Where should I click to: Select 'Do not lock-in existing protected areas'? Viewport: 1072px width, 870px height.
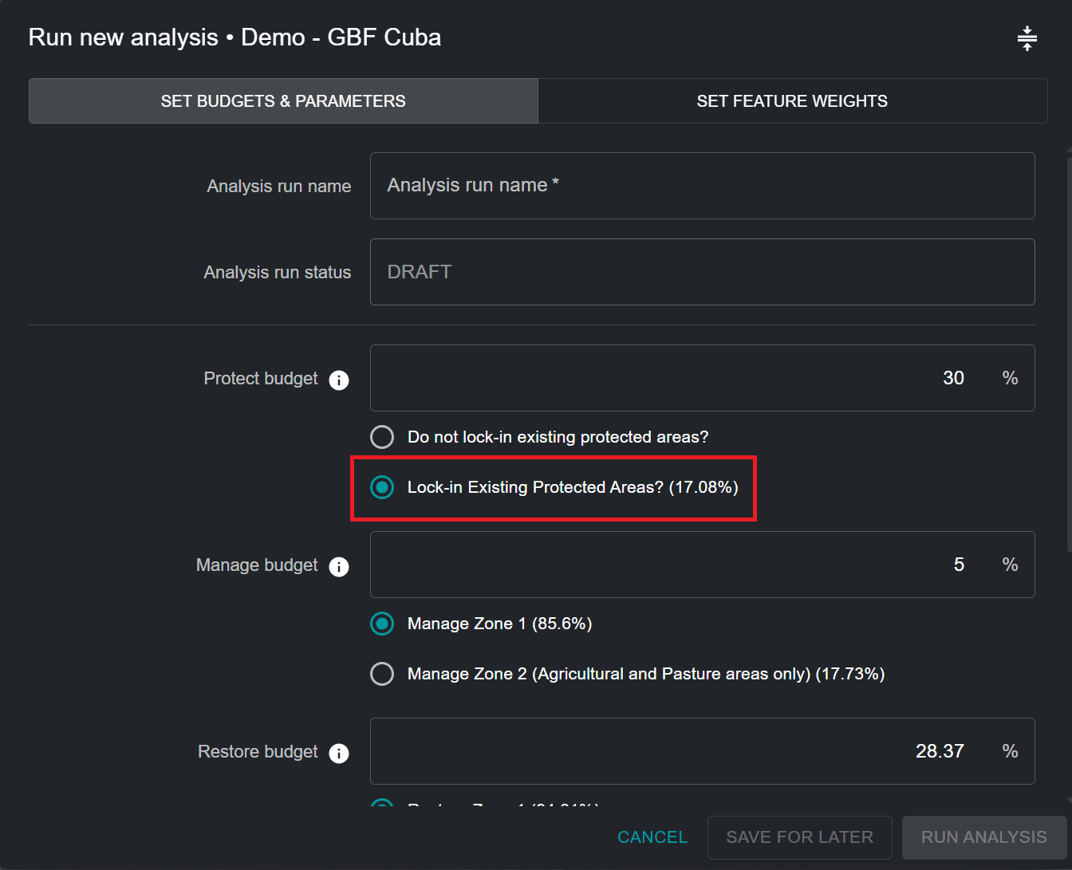(382, 437)
